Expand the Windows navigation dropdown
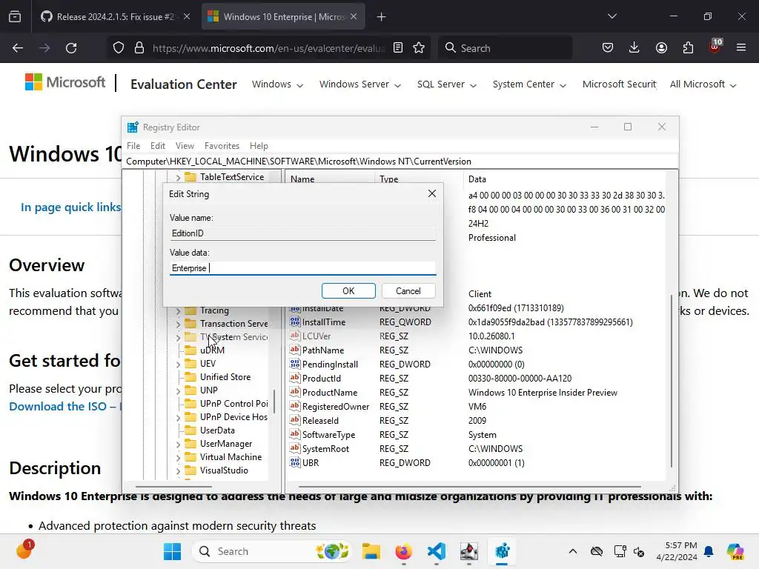The image size is (759, 569). click(277, 84)
